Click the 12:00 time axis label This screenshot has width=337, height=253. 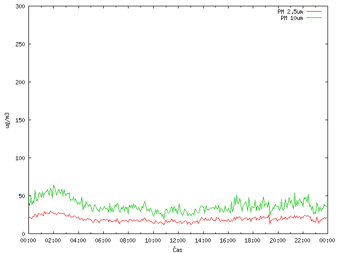click(x=178, y=240)
